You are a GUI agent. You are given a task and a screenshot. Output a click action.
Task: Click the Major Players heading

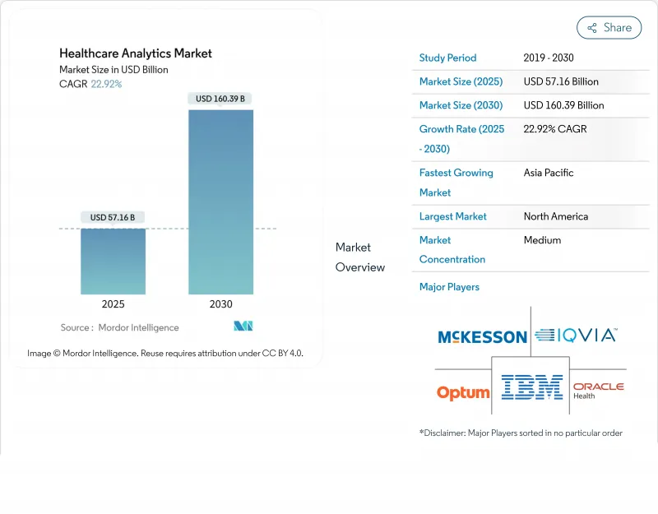point(449,287)
